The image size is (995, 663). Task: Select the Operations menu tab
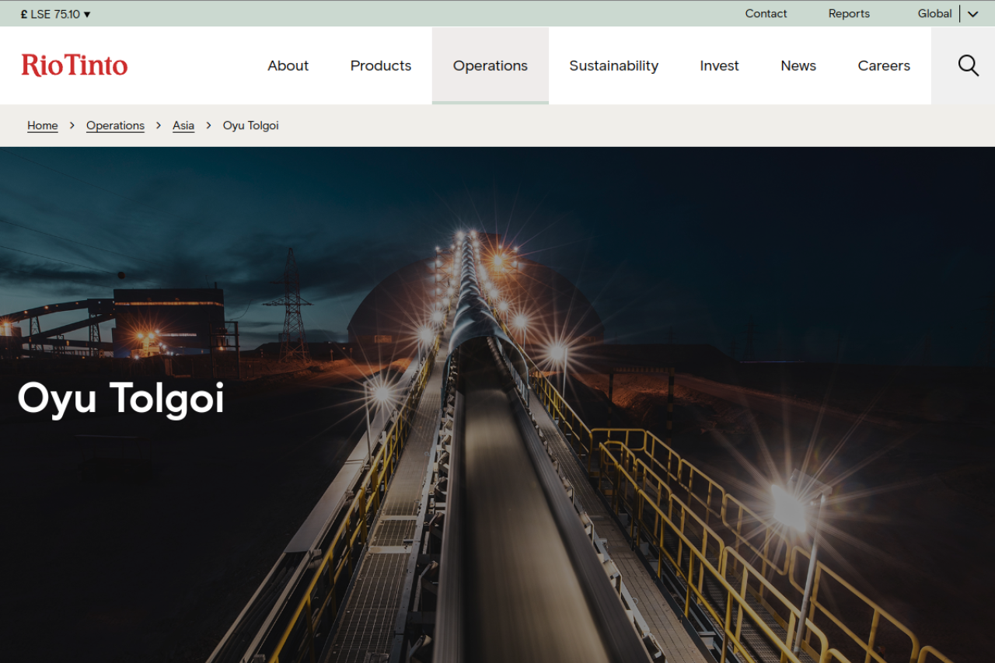(x=491, y=66)
